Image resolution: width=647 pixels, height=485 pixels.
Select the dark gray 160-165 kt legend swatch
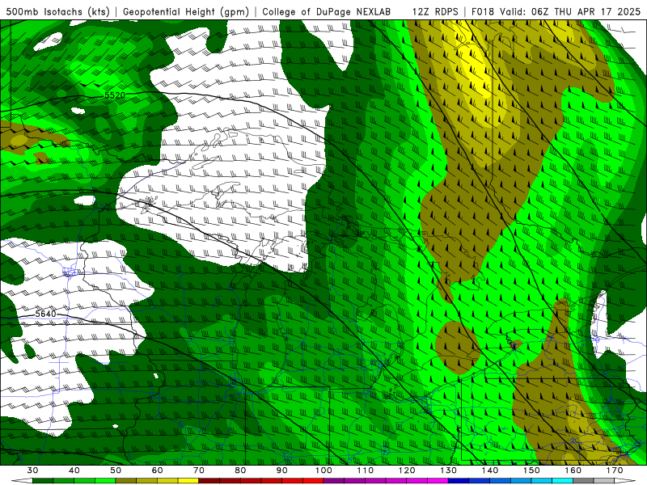point(583,480)
